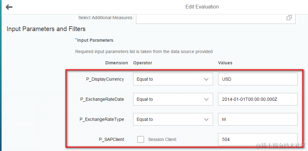Viewport: 308px width, 151px height.
Task: Click the USD value field
Action: (258, 79)
